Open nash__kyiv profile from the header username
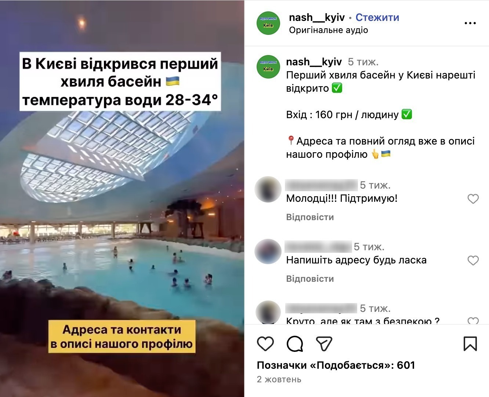 click(317, 17)
